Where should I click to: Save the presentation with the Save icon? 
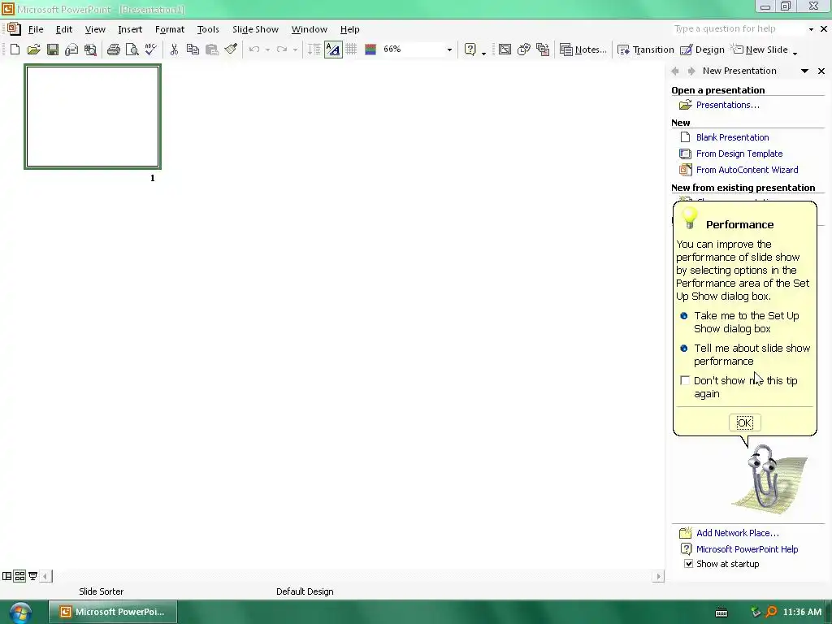coord(53,50)
